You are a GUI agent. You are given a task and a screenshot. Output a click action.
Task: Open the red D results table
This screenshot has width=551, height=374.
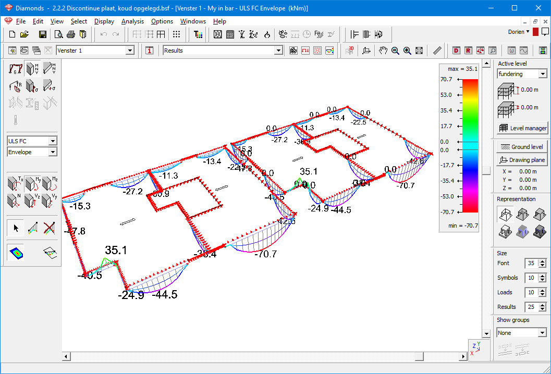point(456,51)
